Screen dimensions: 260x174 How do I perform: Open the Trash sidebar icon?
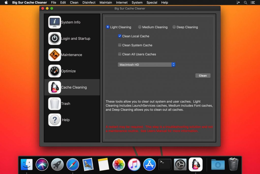[55, 104]
